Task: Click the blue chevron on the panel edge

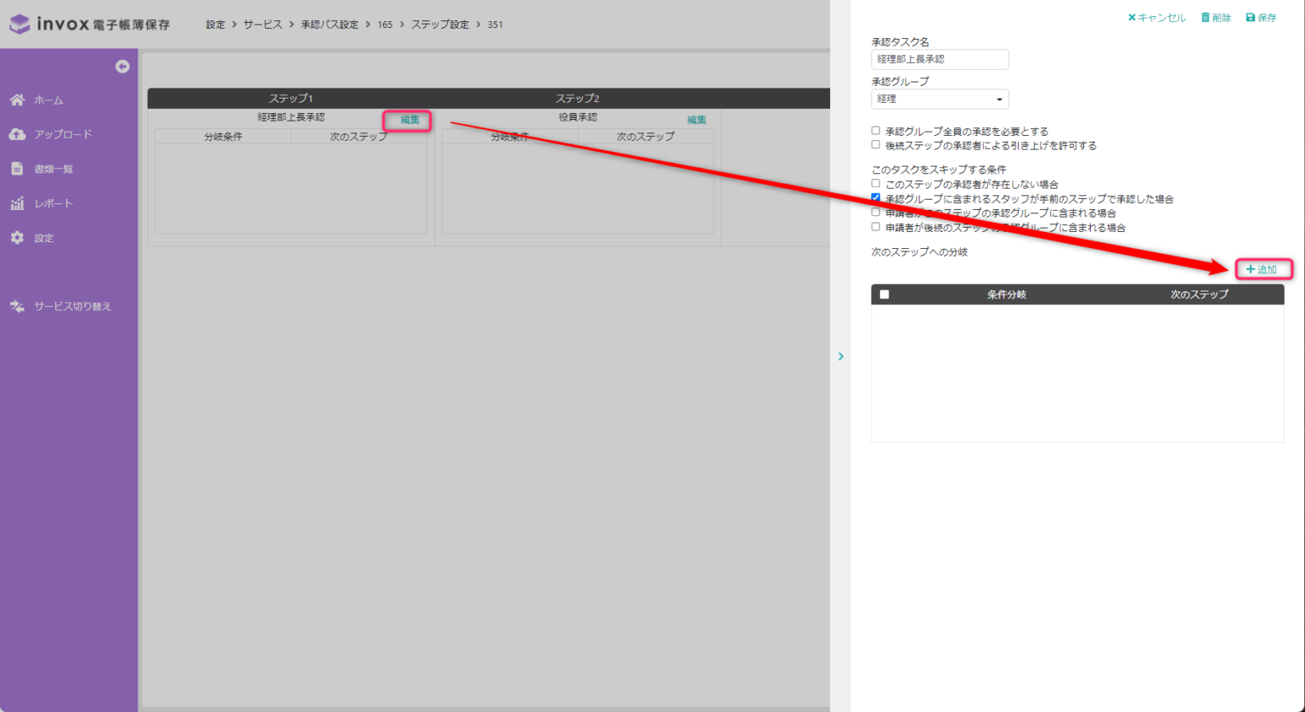Action: tap(840, 356)
